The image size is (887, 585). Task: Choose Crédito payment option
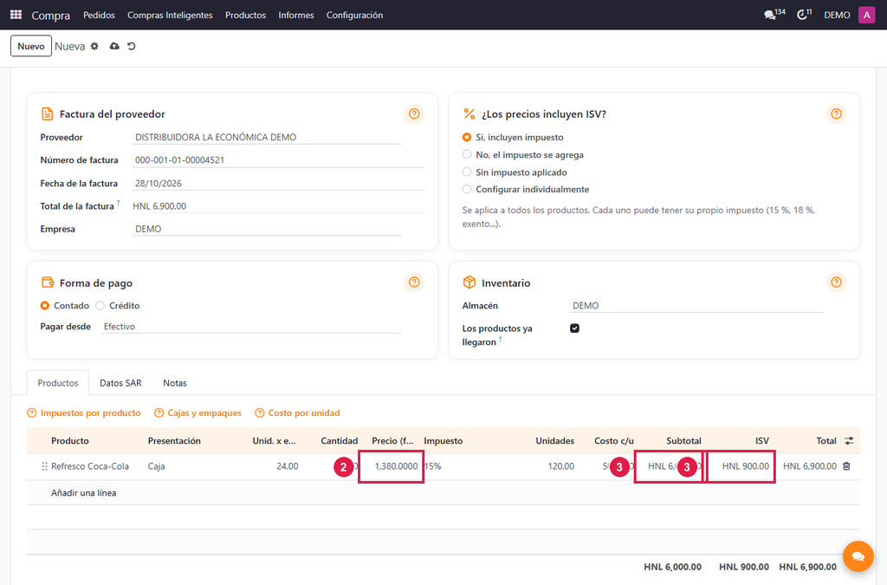100,306
